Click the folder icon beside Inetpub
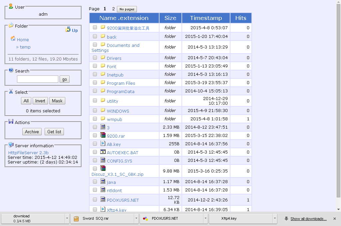Screen dimensions: 341x226 coord(103,74)
